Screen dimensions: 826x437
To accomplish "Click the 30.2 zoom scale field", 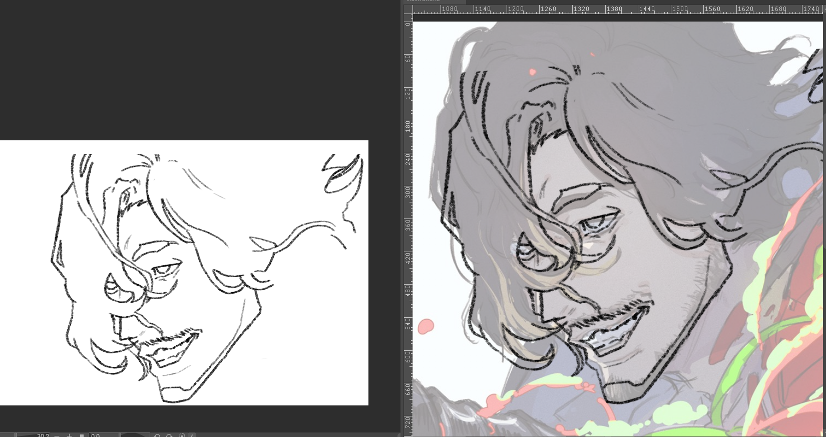I will coord(33,435).
